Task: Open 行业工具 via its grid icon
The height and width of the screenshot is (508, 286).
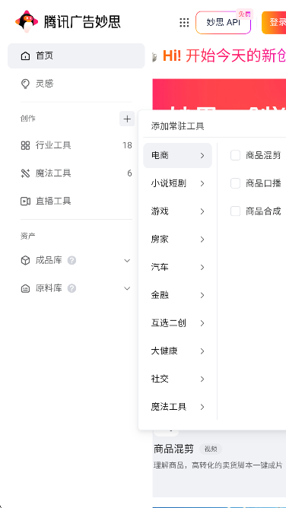Action: [x=25, y=145]
